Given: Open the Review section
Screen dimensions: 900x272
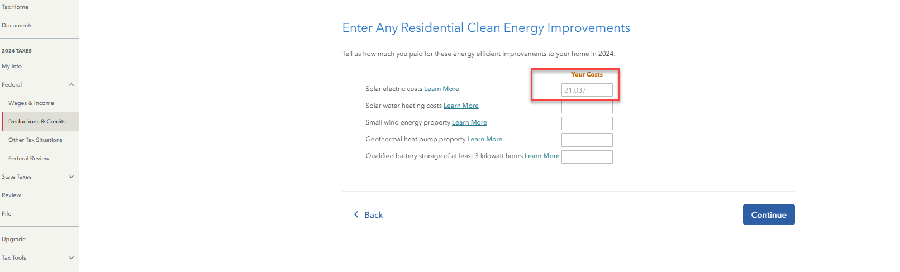Looking at the screenshot, I should pos(11,195).
